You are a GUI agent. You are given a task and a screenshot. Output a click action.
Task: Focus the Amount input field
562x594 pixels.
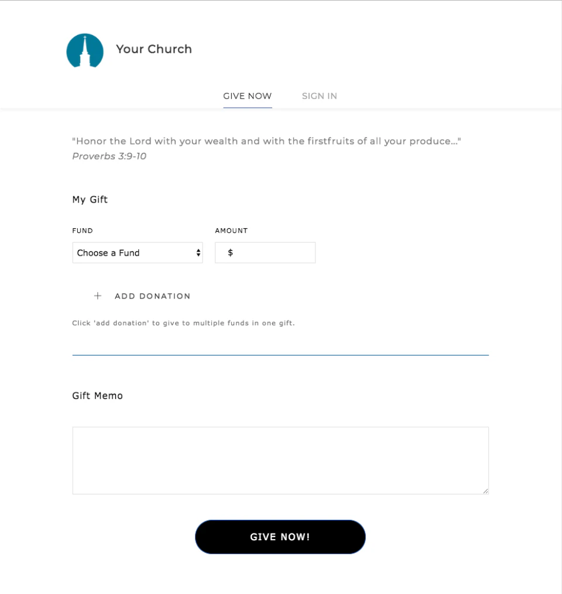(x=272, y=253)
